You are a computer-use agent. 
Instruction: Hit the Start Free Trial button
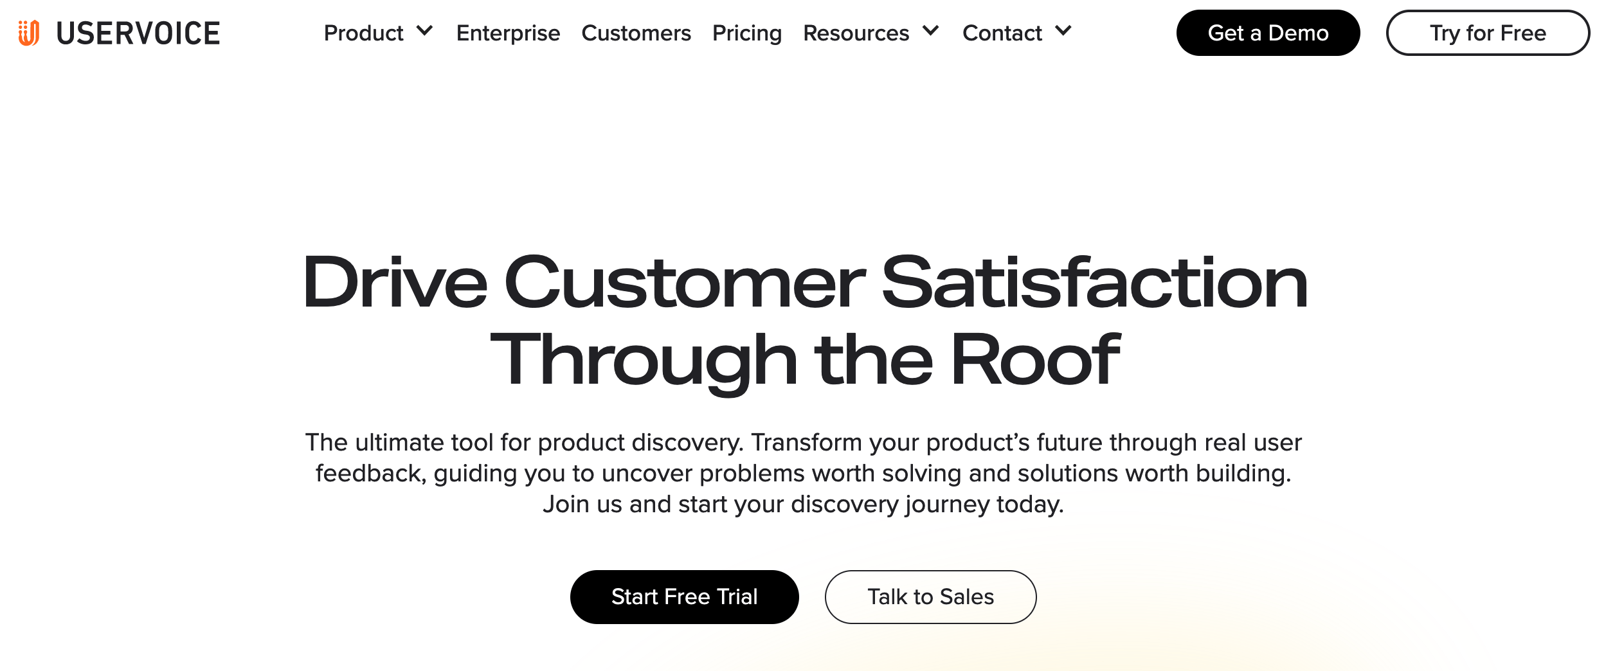point(684,596)
